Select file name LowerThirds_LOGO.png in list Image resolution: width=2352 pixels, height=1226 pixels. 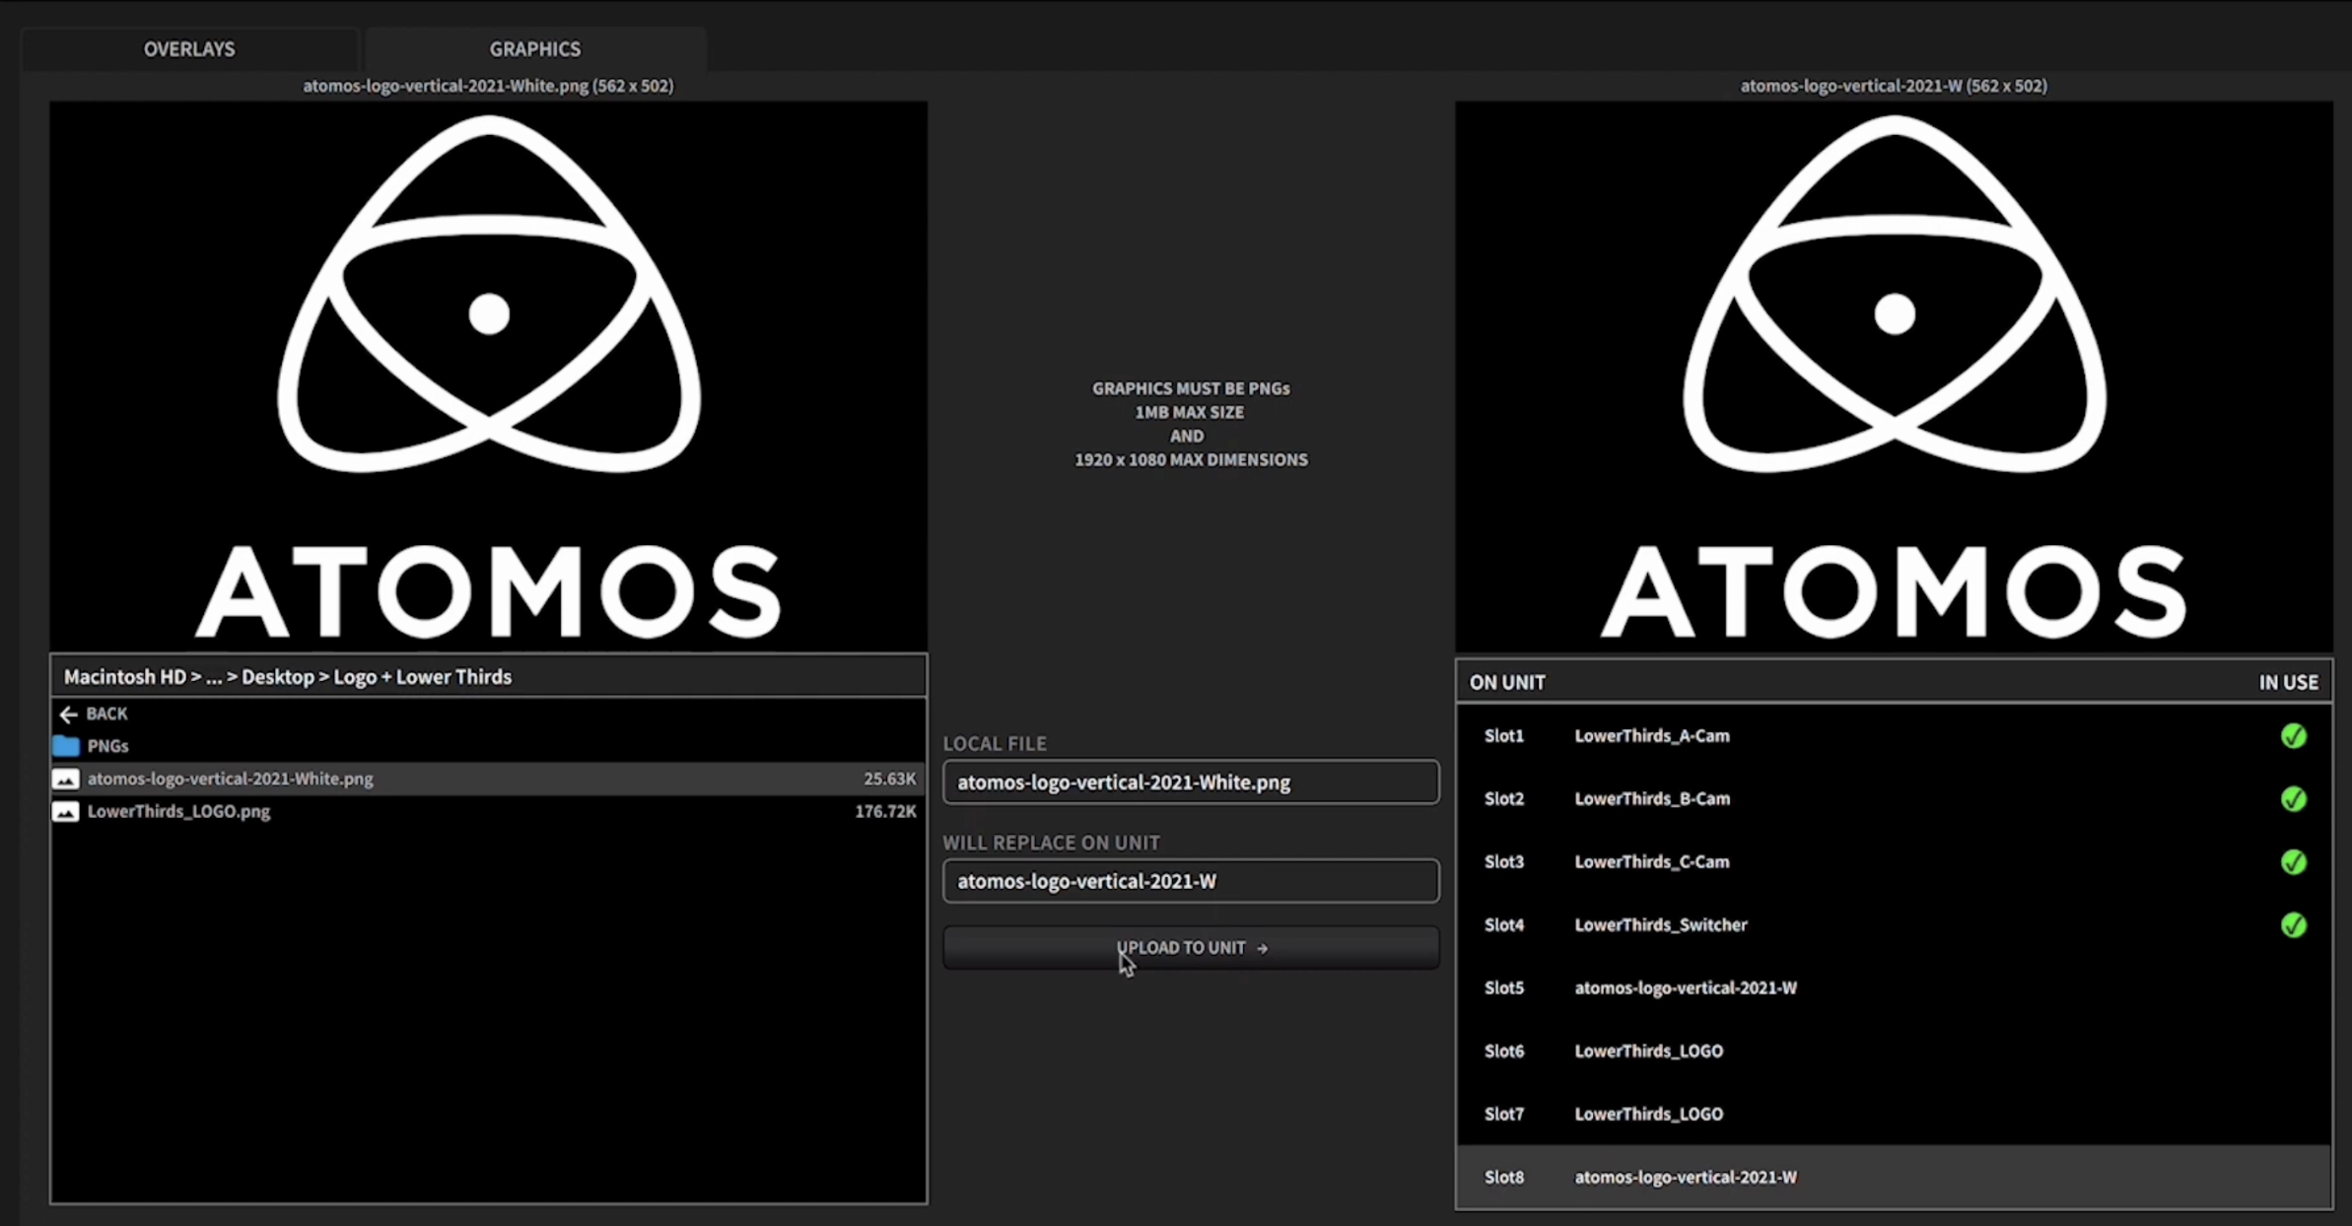pos(178,811)
